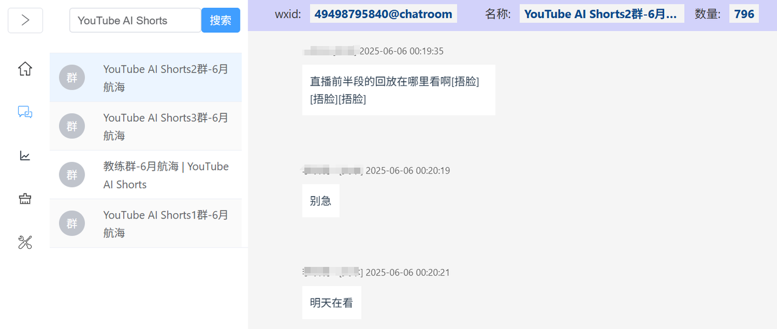777x329 pixels.
Task: Click the 数量: label in the header
Action: tap(708, 14)
